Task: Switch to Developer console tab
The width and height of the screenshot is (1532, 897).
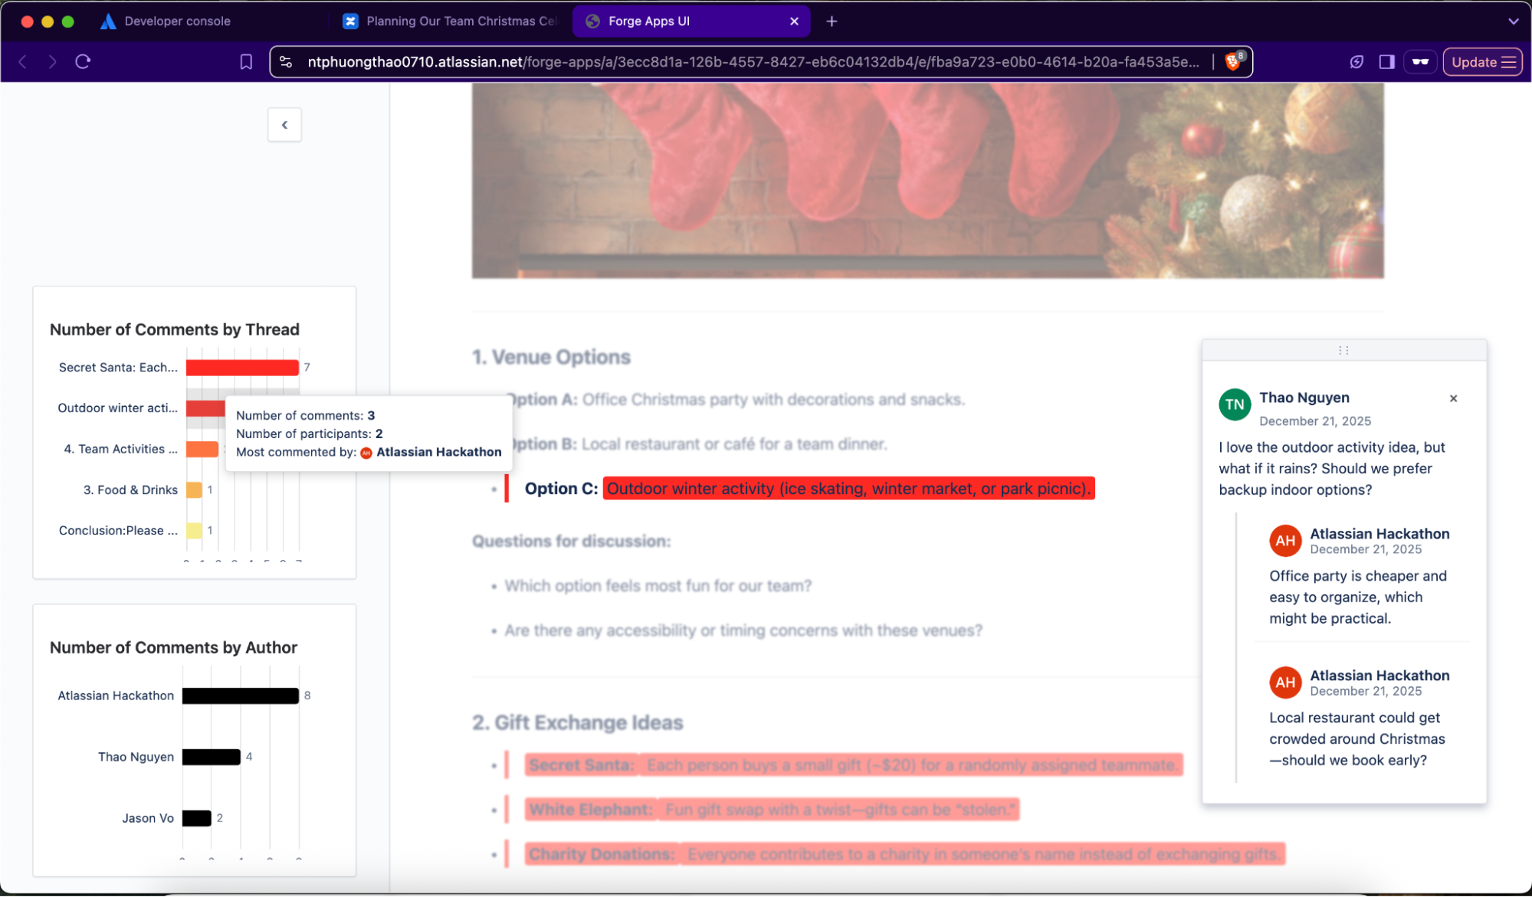Action: pos(177,21)
